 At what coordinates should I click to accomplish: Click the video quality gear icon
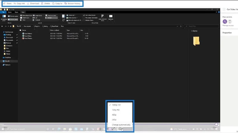(x=120, y=129)
